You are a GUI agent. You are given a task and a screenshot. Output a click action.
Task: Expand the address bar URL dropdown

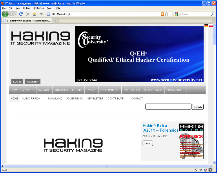171,14
